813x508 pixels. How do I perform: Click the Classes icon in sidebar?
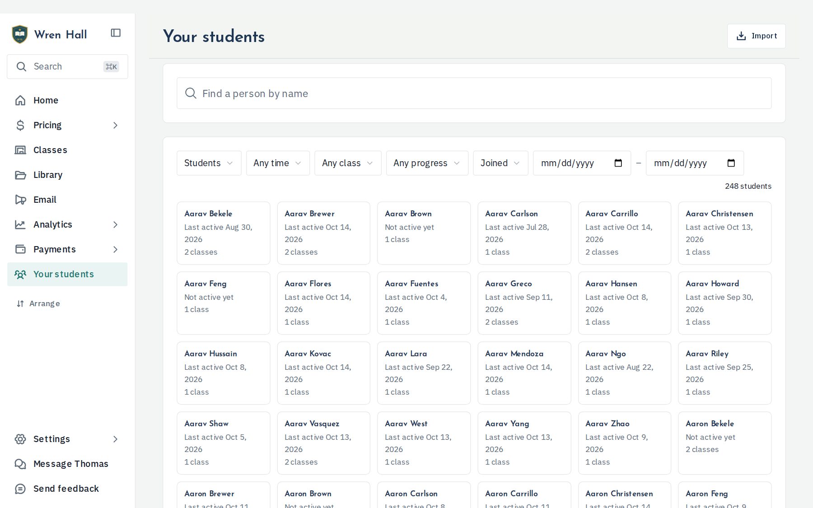tap(20, 150)
